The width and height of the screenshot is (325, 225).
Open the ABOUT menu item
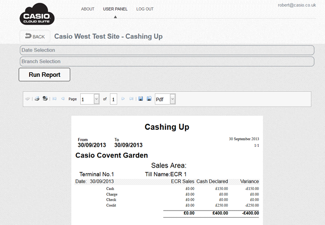tap(88, 9)
